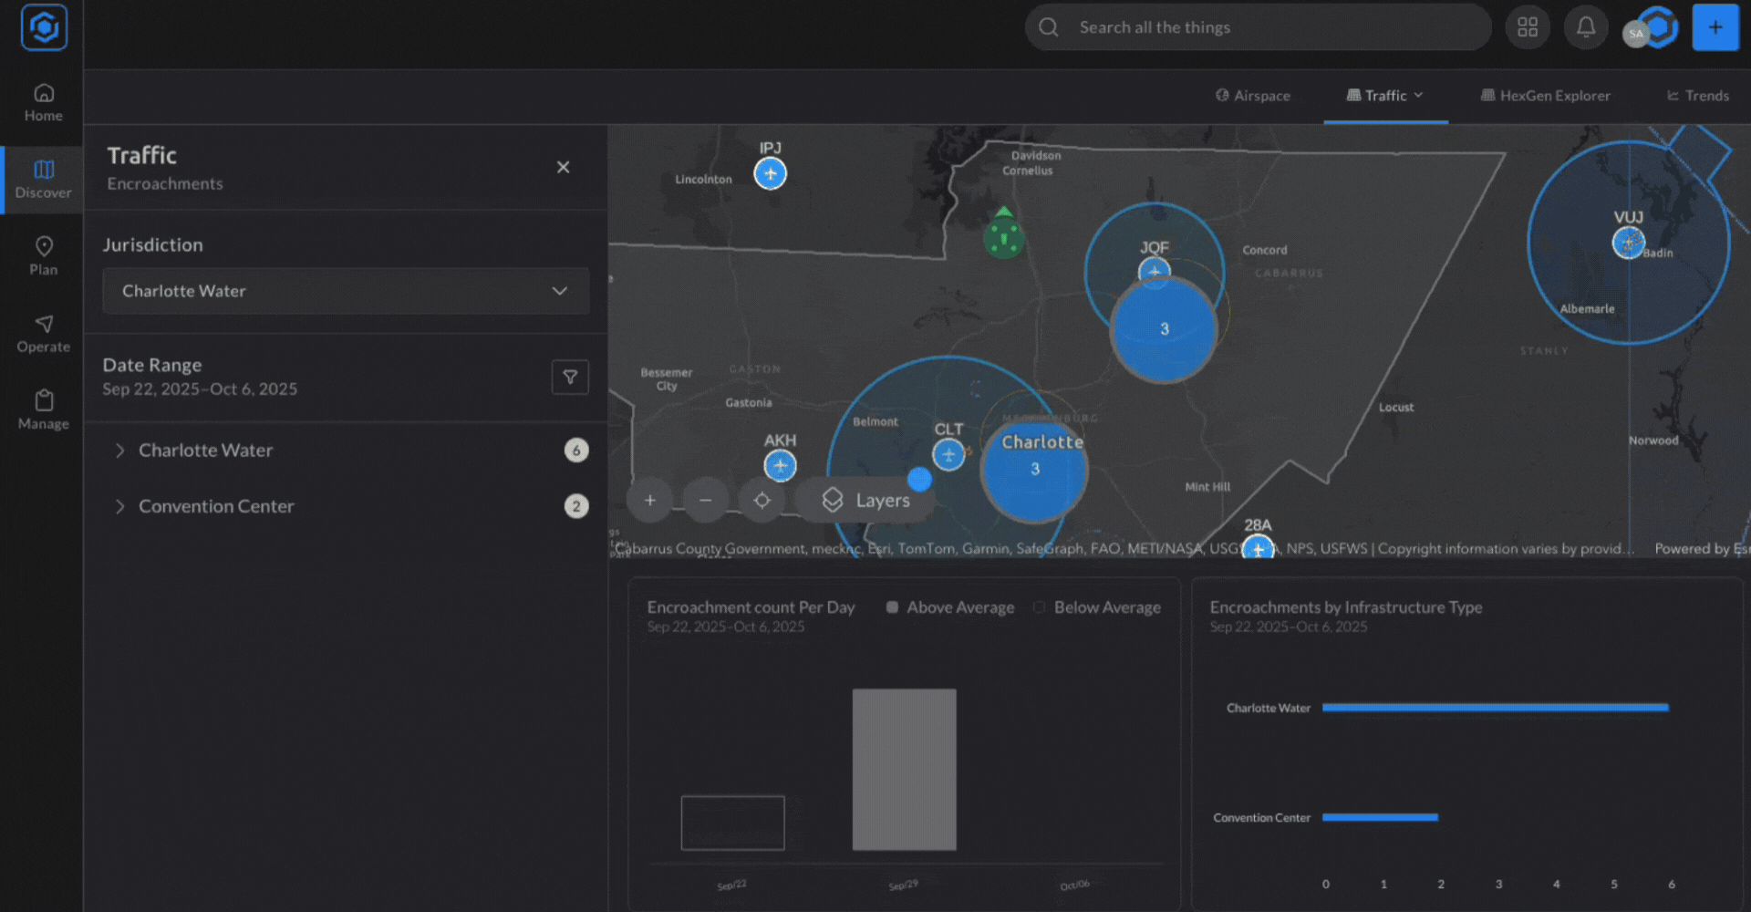Open the Layers button on map

point(865,500)
